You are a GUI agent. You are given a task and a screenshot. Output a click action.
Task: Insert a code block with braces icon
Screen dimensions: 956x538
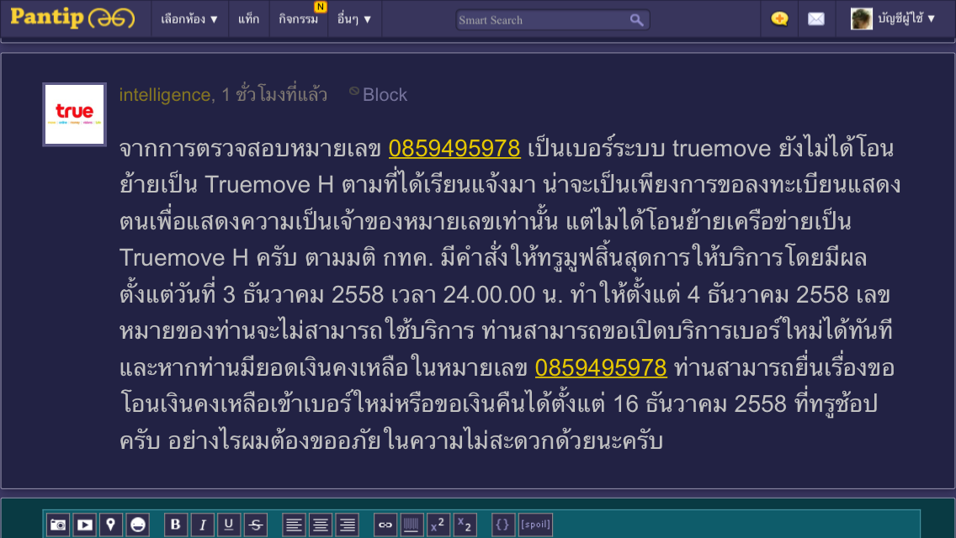pyautogui.click(x=502, y=525)
